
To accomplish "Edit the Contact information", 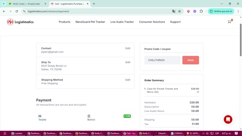I will [128, 48].
